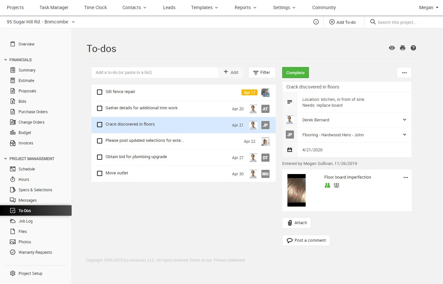Open Warranty Requests sidebar icon
This screenshot has height=284, width=443.
[13, 252]
